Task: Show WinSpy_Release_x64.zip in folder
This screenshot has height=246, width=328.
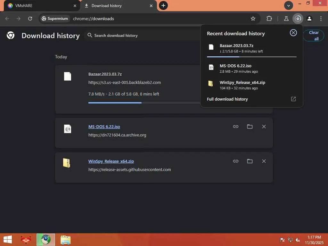Action: pyautogui.click(x=250, y=161)
